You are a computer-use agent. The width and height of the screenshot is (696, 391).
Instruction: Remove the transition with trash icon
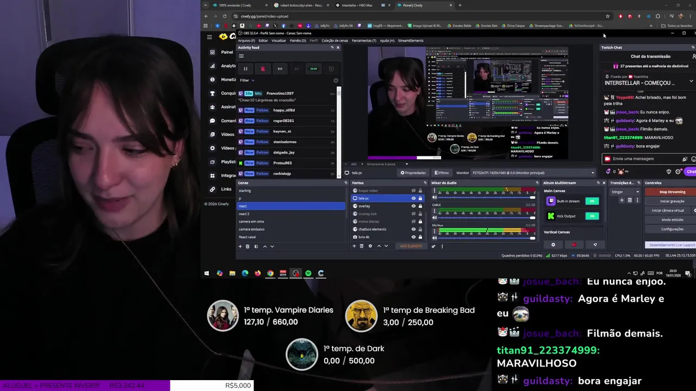point(630,200)
